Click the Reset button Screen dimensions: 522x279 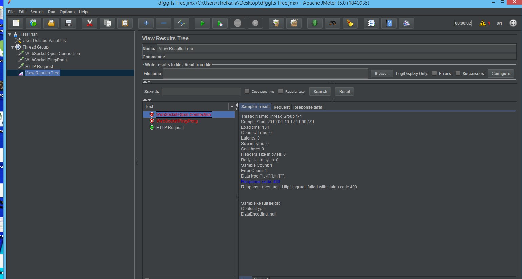pyautogui.click(x=345, y=91)
